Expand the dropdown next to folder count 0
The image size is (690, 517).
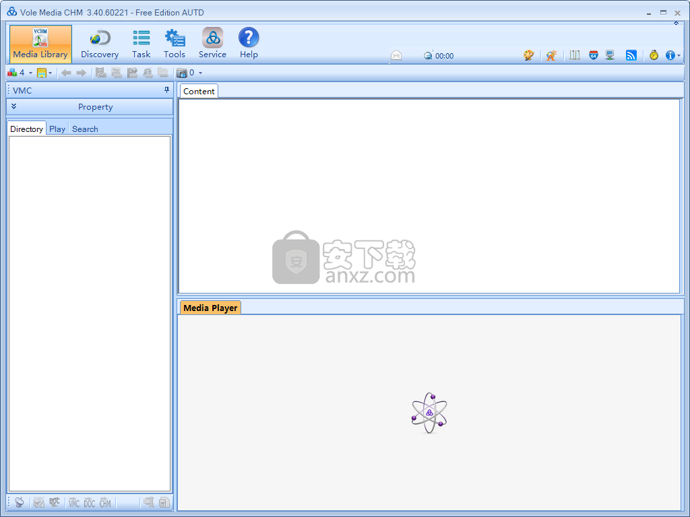click(200, 73)
